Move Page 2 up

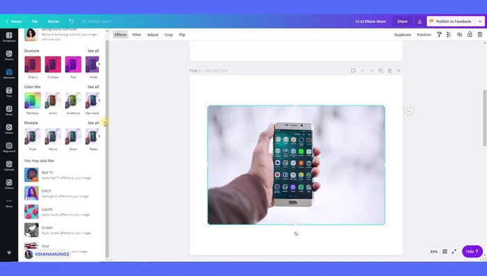click(362, 71)
